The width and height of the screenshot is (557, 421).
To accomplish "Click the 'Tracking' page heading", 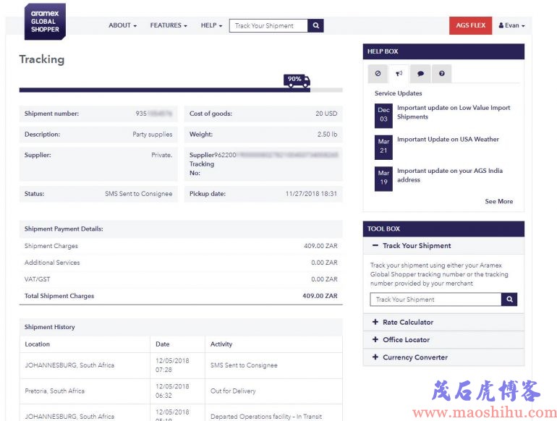I will click(42, 59).
